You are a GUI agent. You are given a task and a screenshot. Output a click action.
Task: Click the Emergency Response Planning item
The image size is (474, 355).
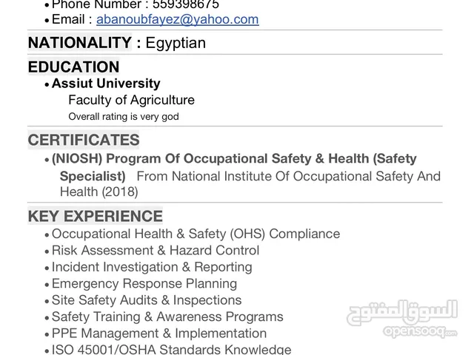144,283
